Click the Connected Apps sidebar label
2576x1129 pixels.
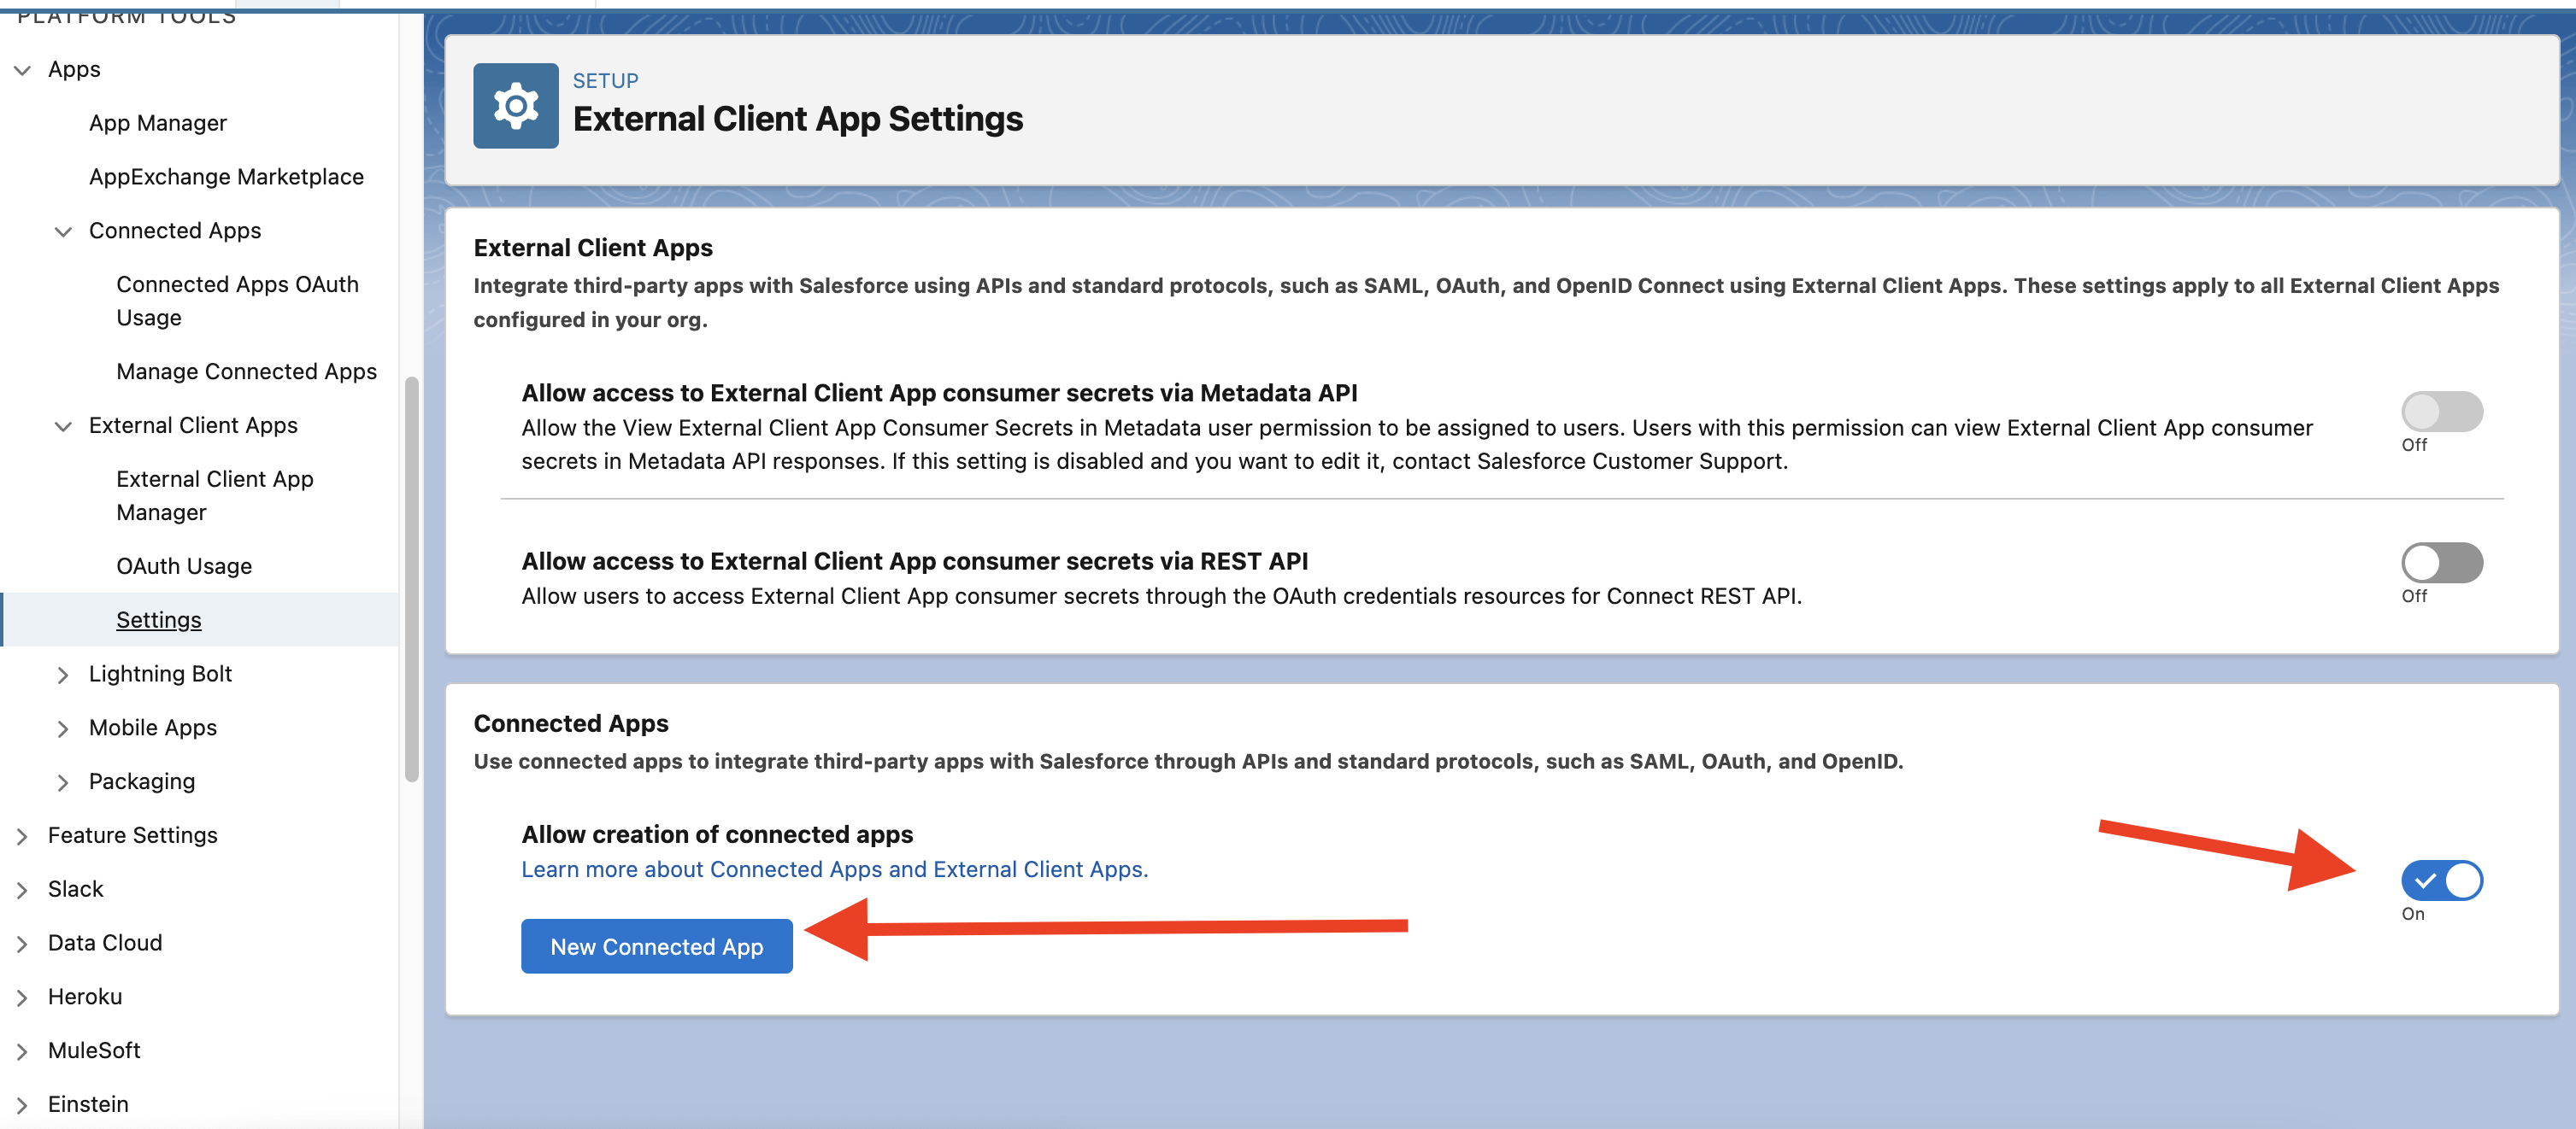point(175,231)
